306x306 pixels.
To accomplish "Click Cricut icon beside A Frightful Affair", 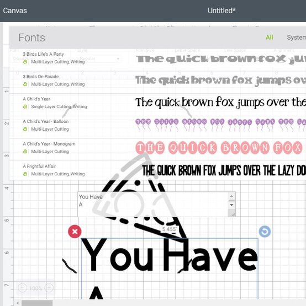I will [x=25, y=174].
